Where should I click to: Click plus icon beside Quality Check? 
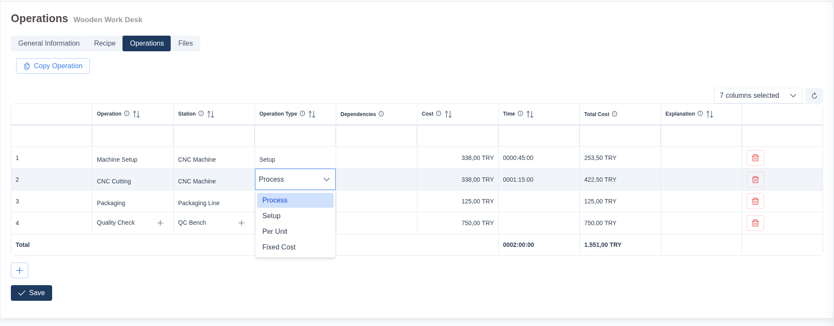coord(160,223)
